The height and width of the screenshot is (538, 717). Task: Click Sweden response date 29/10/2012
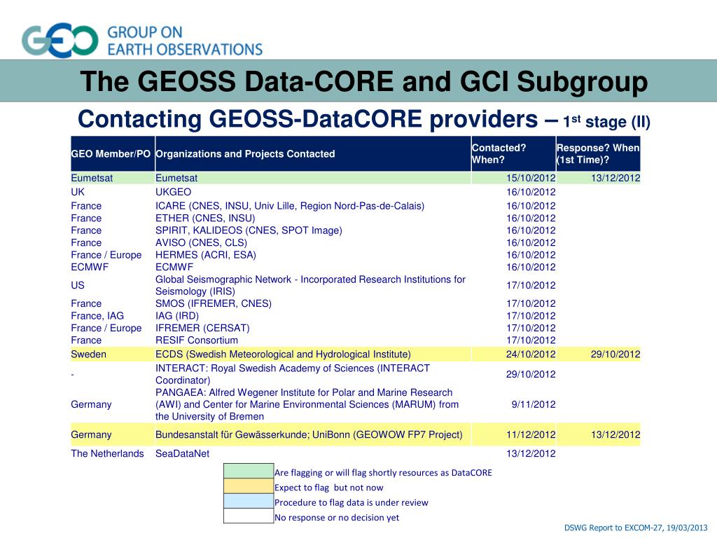click(x=615, y=354)
